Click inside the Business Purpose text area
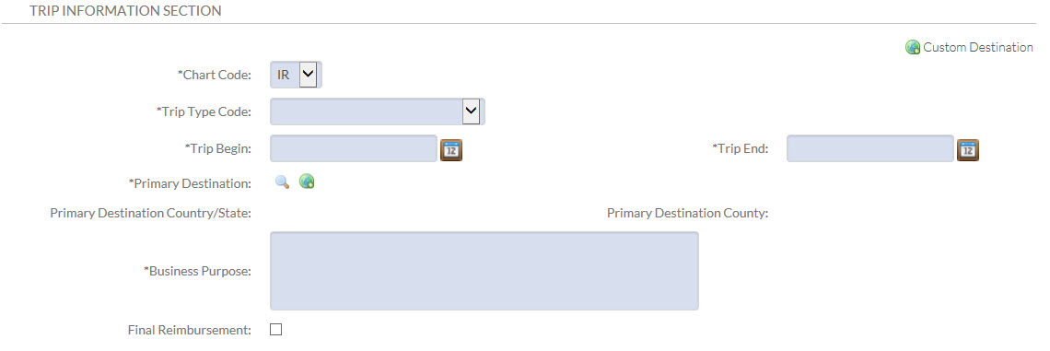 [x=484, y=271]
